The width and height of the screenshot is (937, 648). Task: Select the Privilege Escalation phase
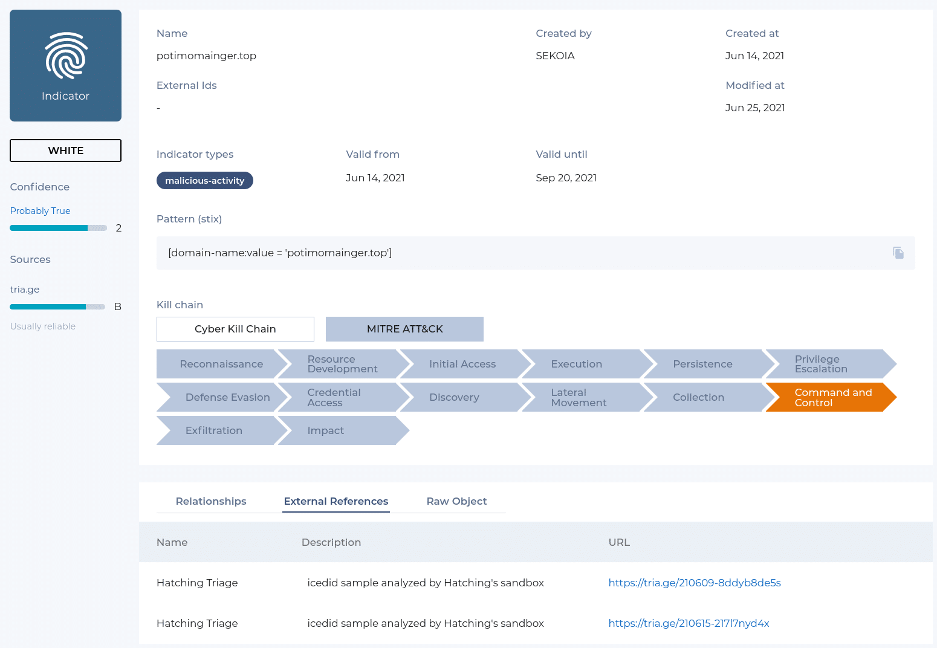(831, 364)
